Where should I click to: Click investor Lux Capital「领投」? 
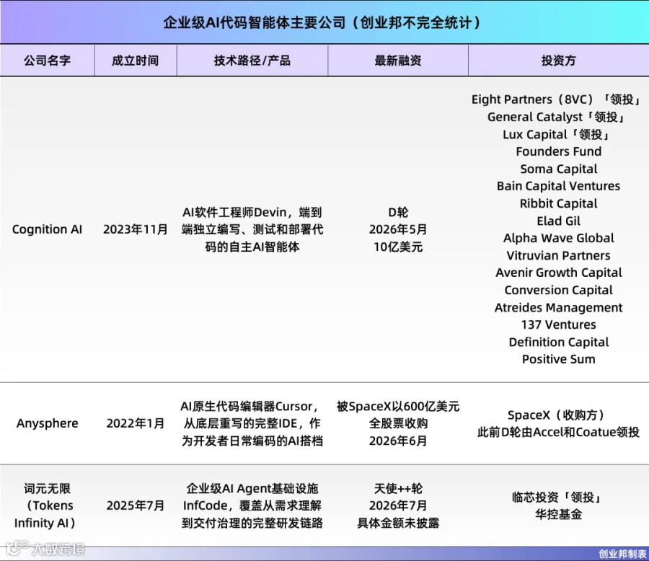556,134
